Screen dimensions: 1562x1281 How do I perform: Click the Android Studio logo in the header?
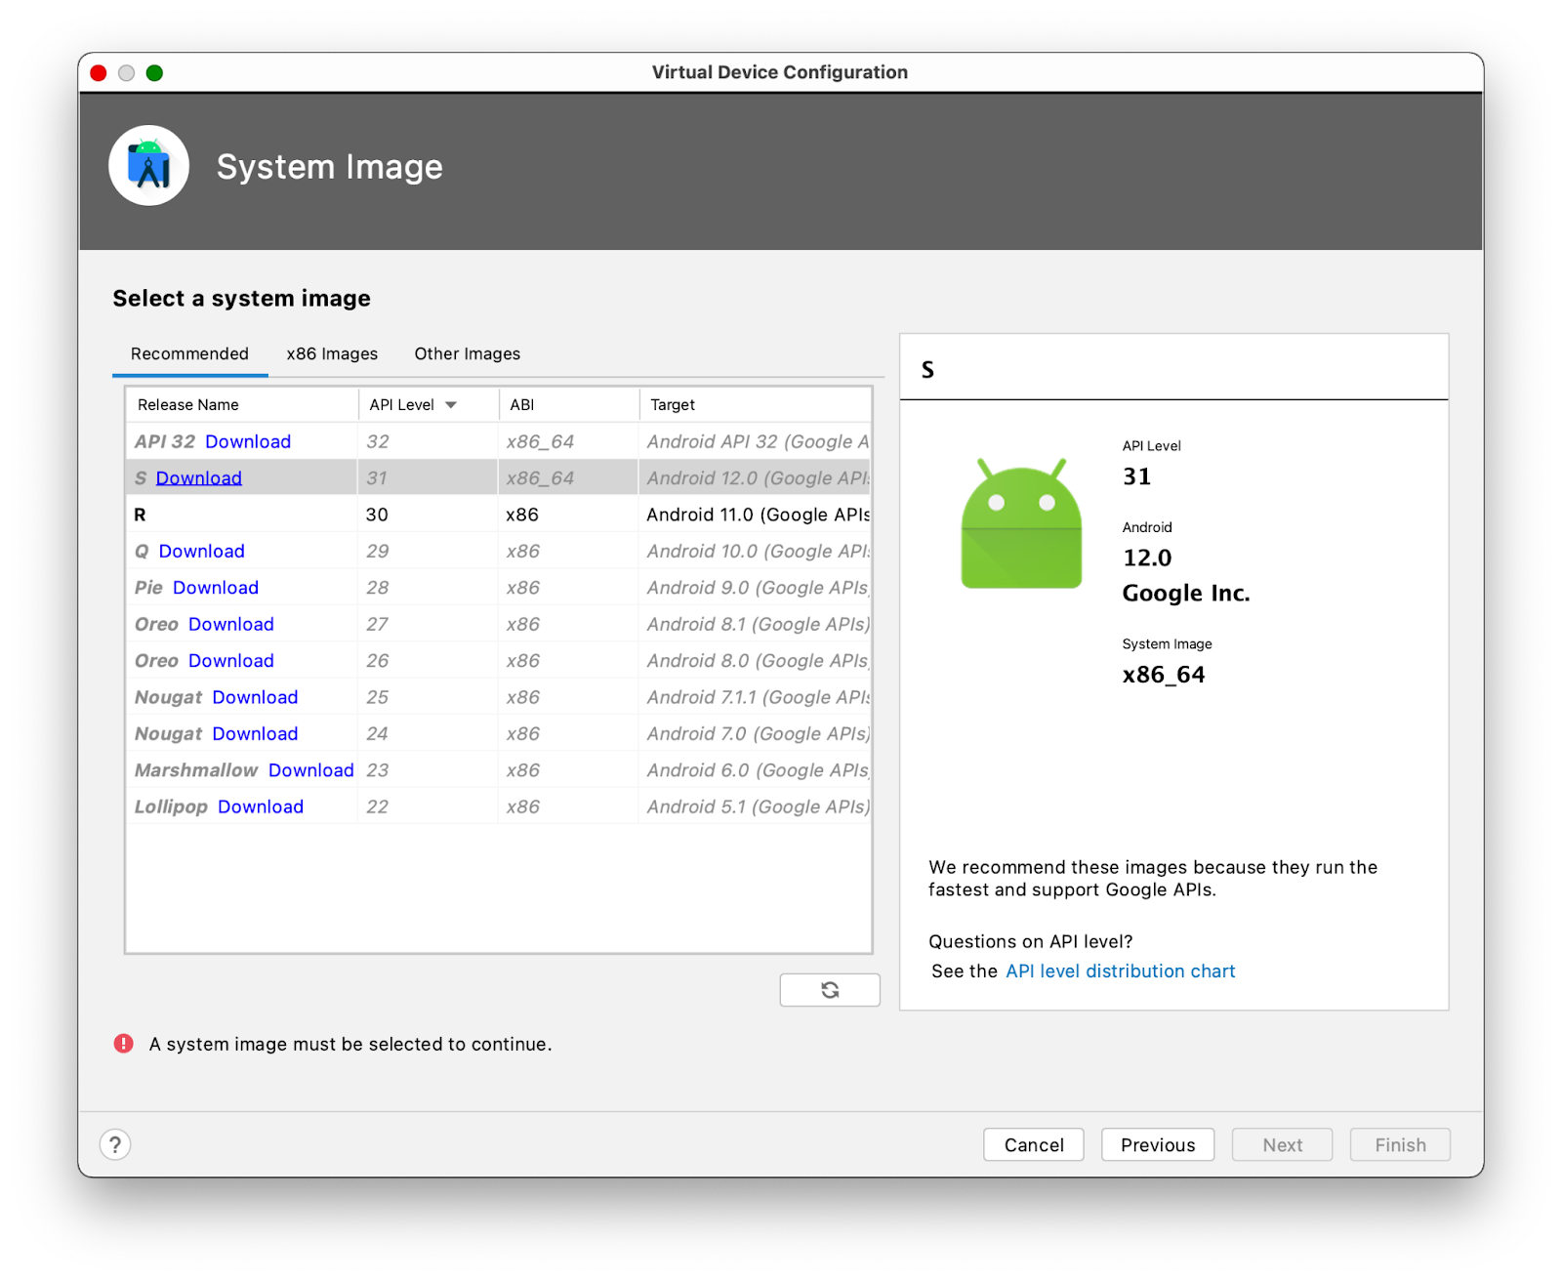148,165
